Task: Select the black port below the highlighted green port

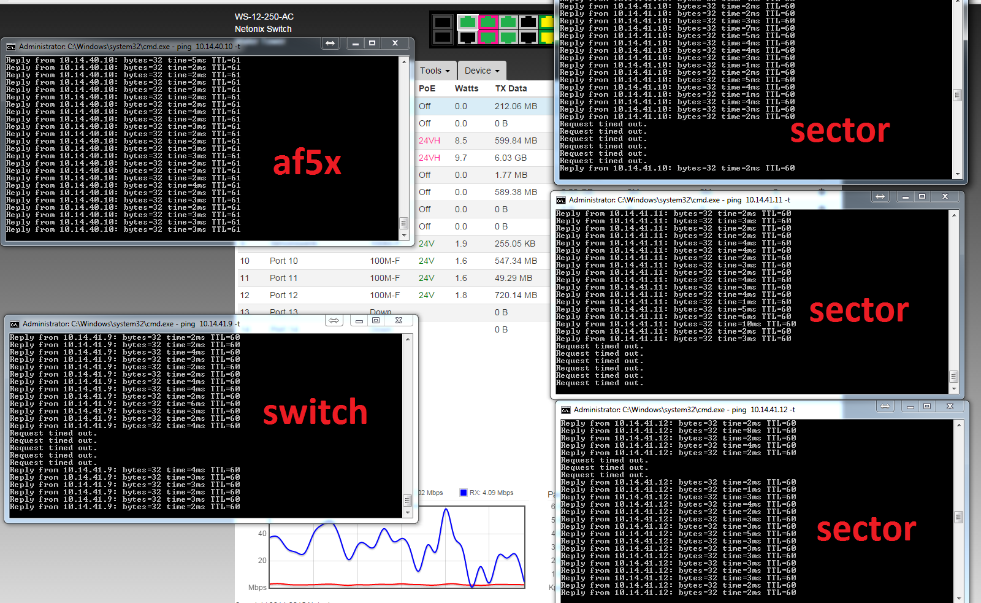Action: (x=467, y=37)
